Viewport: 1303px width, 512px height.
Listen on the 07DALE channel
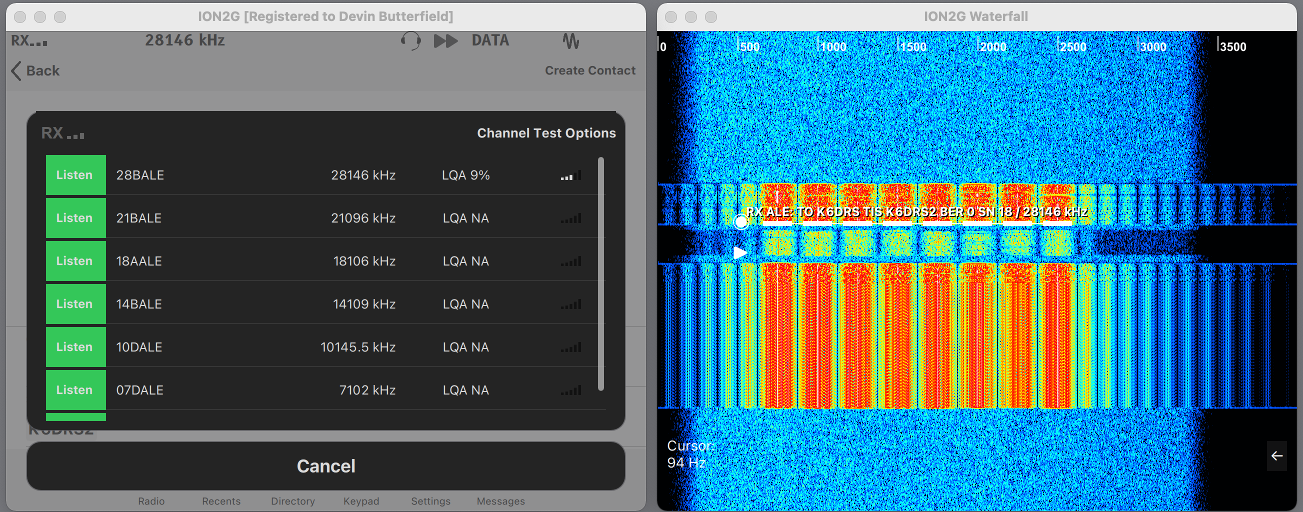click(76, 390)
